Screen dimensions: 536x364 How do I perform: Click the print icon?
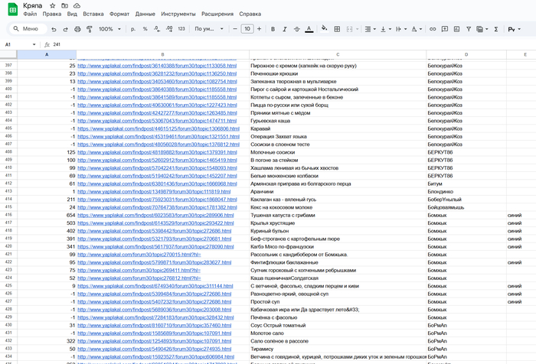tap(77, 29)
